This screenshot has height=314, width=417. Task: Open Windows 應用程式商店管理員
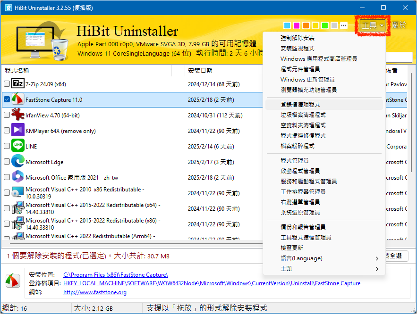tap(324, 58)
